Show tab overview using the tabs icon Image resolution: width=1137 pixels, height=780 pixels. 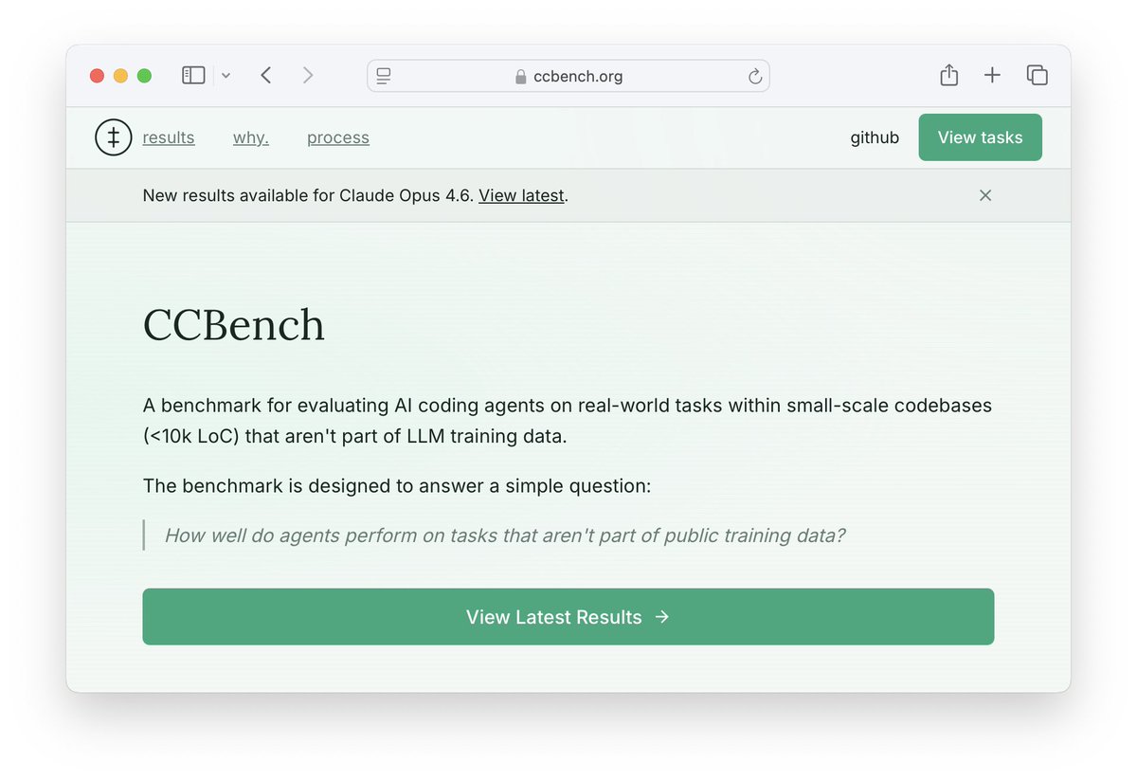click(x=1037, y=75)
